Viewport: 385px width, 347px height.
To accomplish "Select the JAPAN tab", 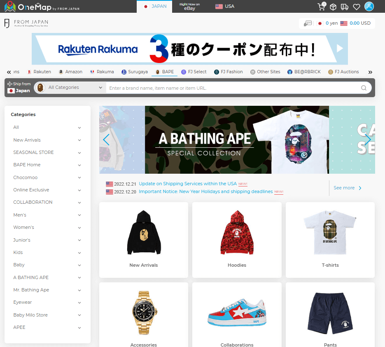I will [154, 7].
